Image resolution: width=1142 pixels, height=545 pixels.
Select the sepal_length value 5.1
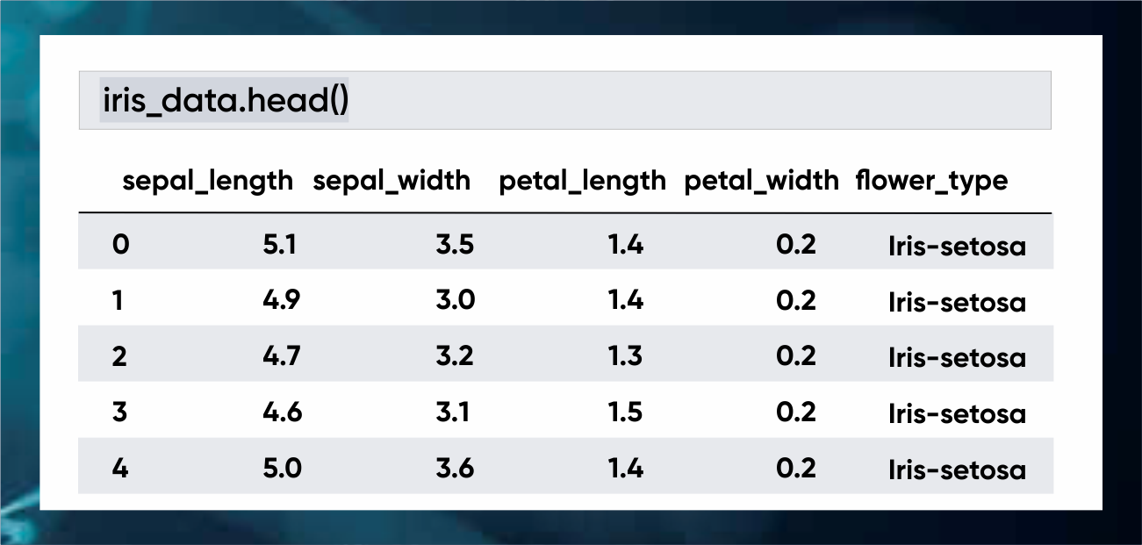[x=279, y=244]
